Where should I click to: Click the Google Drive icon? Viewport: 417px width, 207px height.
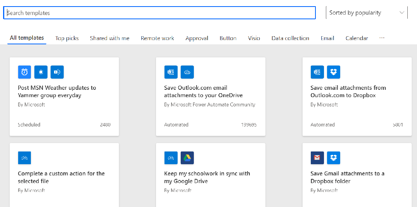click(x=187, y=158)
